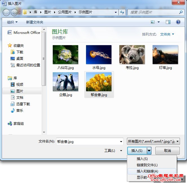Image resolution: width=187 pixels, height=184 pixels.
Task: Toggle the preview pane icon
Action: 168,22
